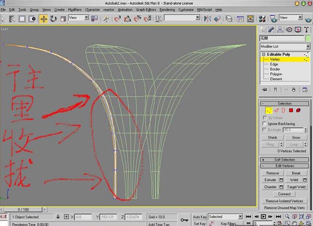Enable the By Vertex checkbox

pyautogui.click(x=265, y=117)
